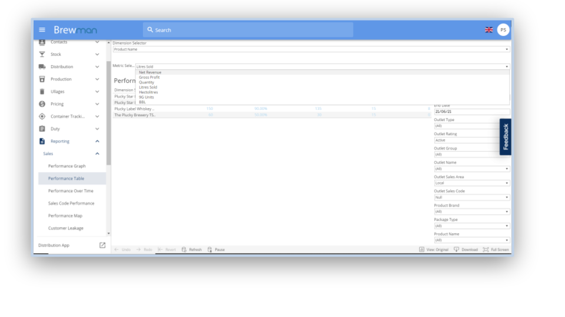Expand the Stock menu chevron
This screenshot has width=565, height=317.
point(97,54)
